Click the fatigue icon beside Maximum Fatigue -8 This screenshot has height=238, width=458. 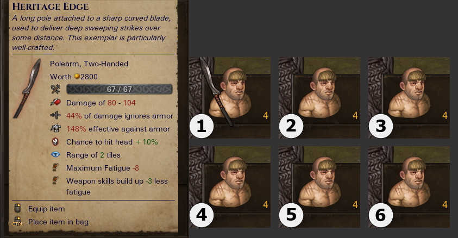pos(55,167)
